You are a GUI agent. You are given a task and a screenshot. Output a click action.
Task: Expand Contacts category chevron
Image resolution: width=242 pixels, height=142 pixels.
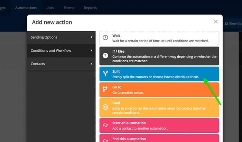(x=91, y=63)
